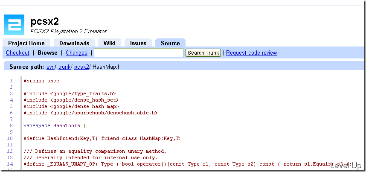The width and height of the screenshot is (366, 172).
Task: Click the Search Trunk button
Action: [x=203, y=53]
